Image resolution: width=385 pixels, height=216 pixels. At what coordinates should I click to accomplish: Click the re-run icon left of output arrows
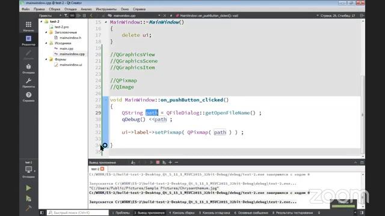(x=133, y=163)
